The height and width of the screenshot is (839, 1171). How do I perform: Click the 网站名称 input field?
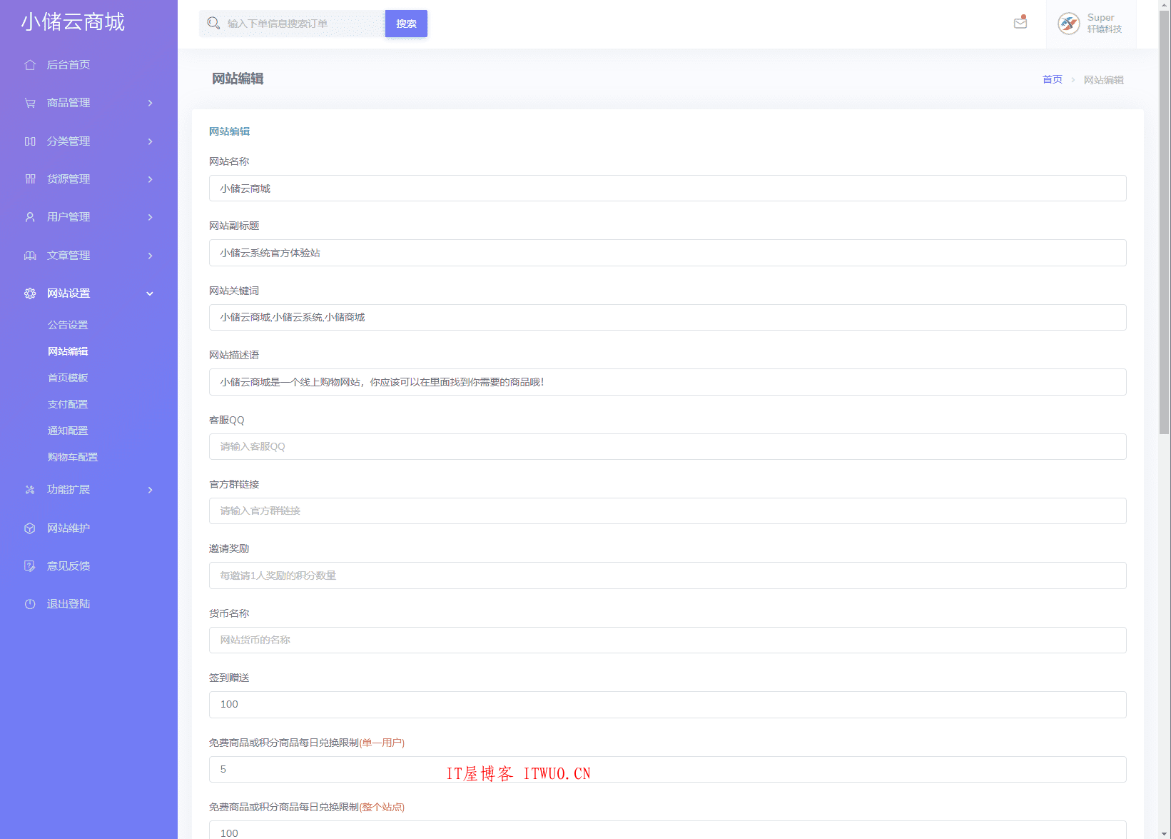pos(667,189)
